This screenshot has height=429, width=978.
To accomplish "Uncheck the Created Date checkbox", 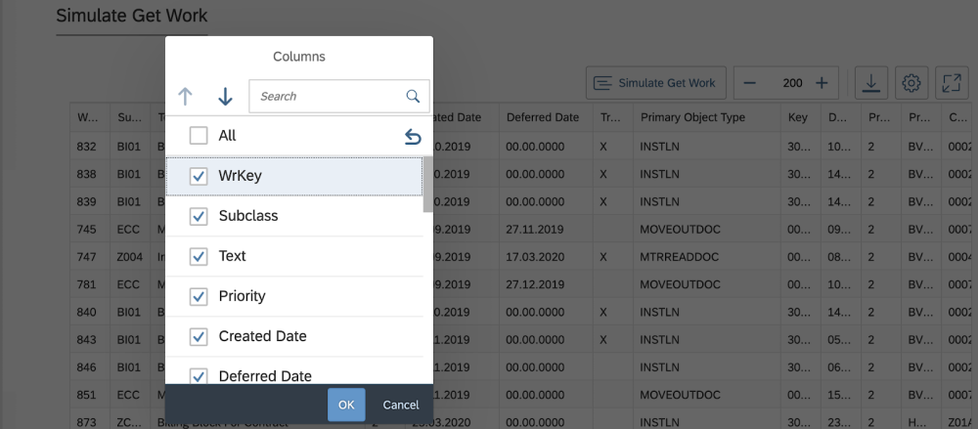I will 199,336.
